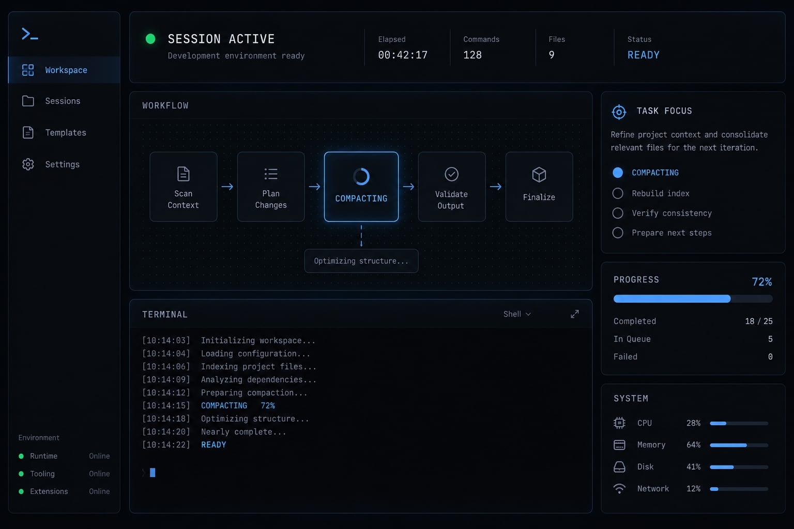Select the COMPACTING task radio button
The image size is (794, 529).
(618, 173)
